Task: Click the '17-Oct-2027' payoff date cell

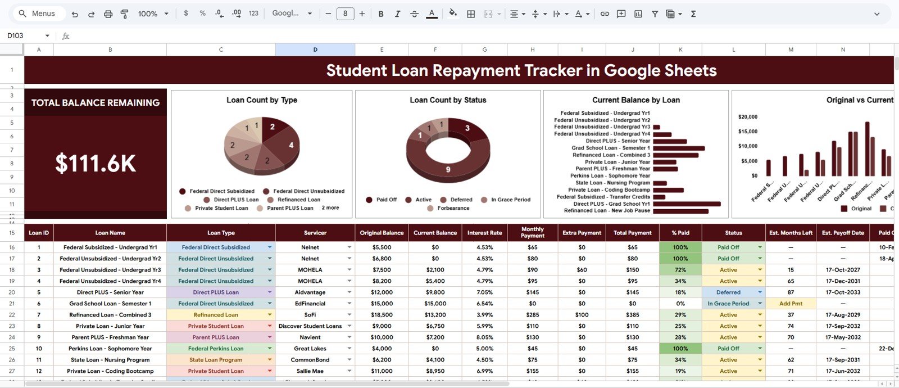Action: [843, 270]
